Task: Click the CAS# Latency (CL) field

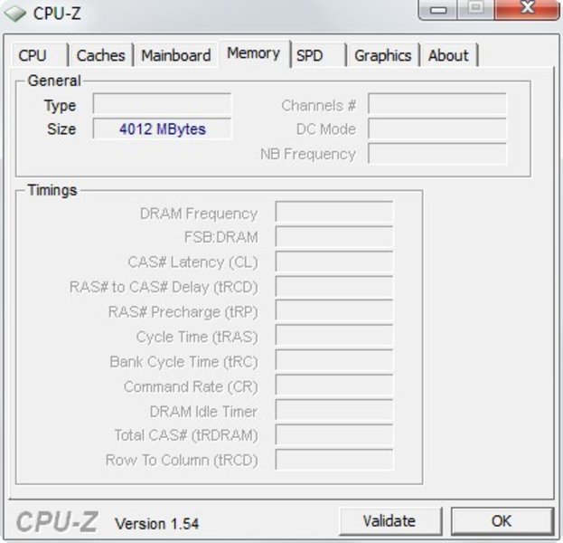Action: 334,262
